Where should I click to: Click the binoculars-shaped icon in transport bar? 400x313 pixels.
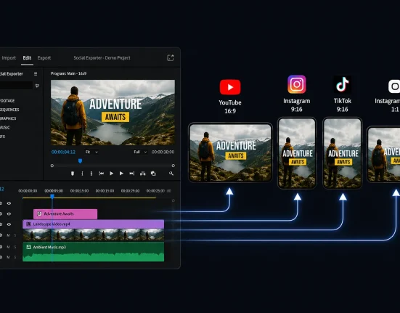pos(142,174)
